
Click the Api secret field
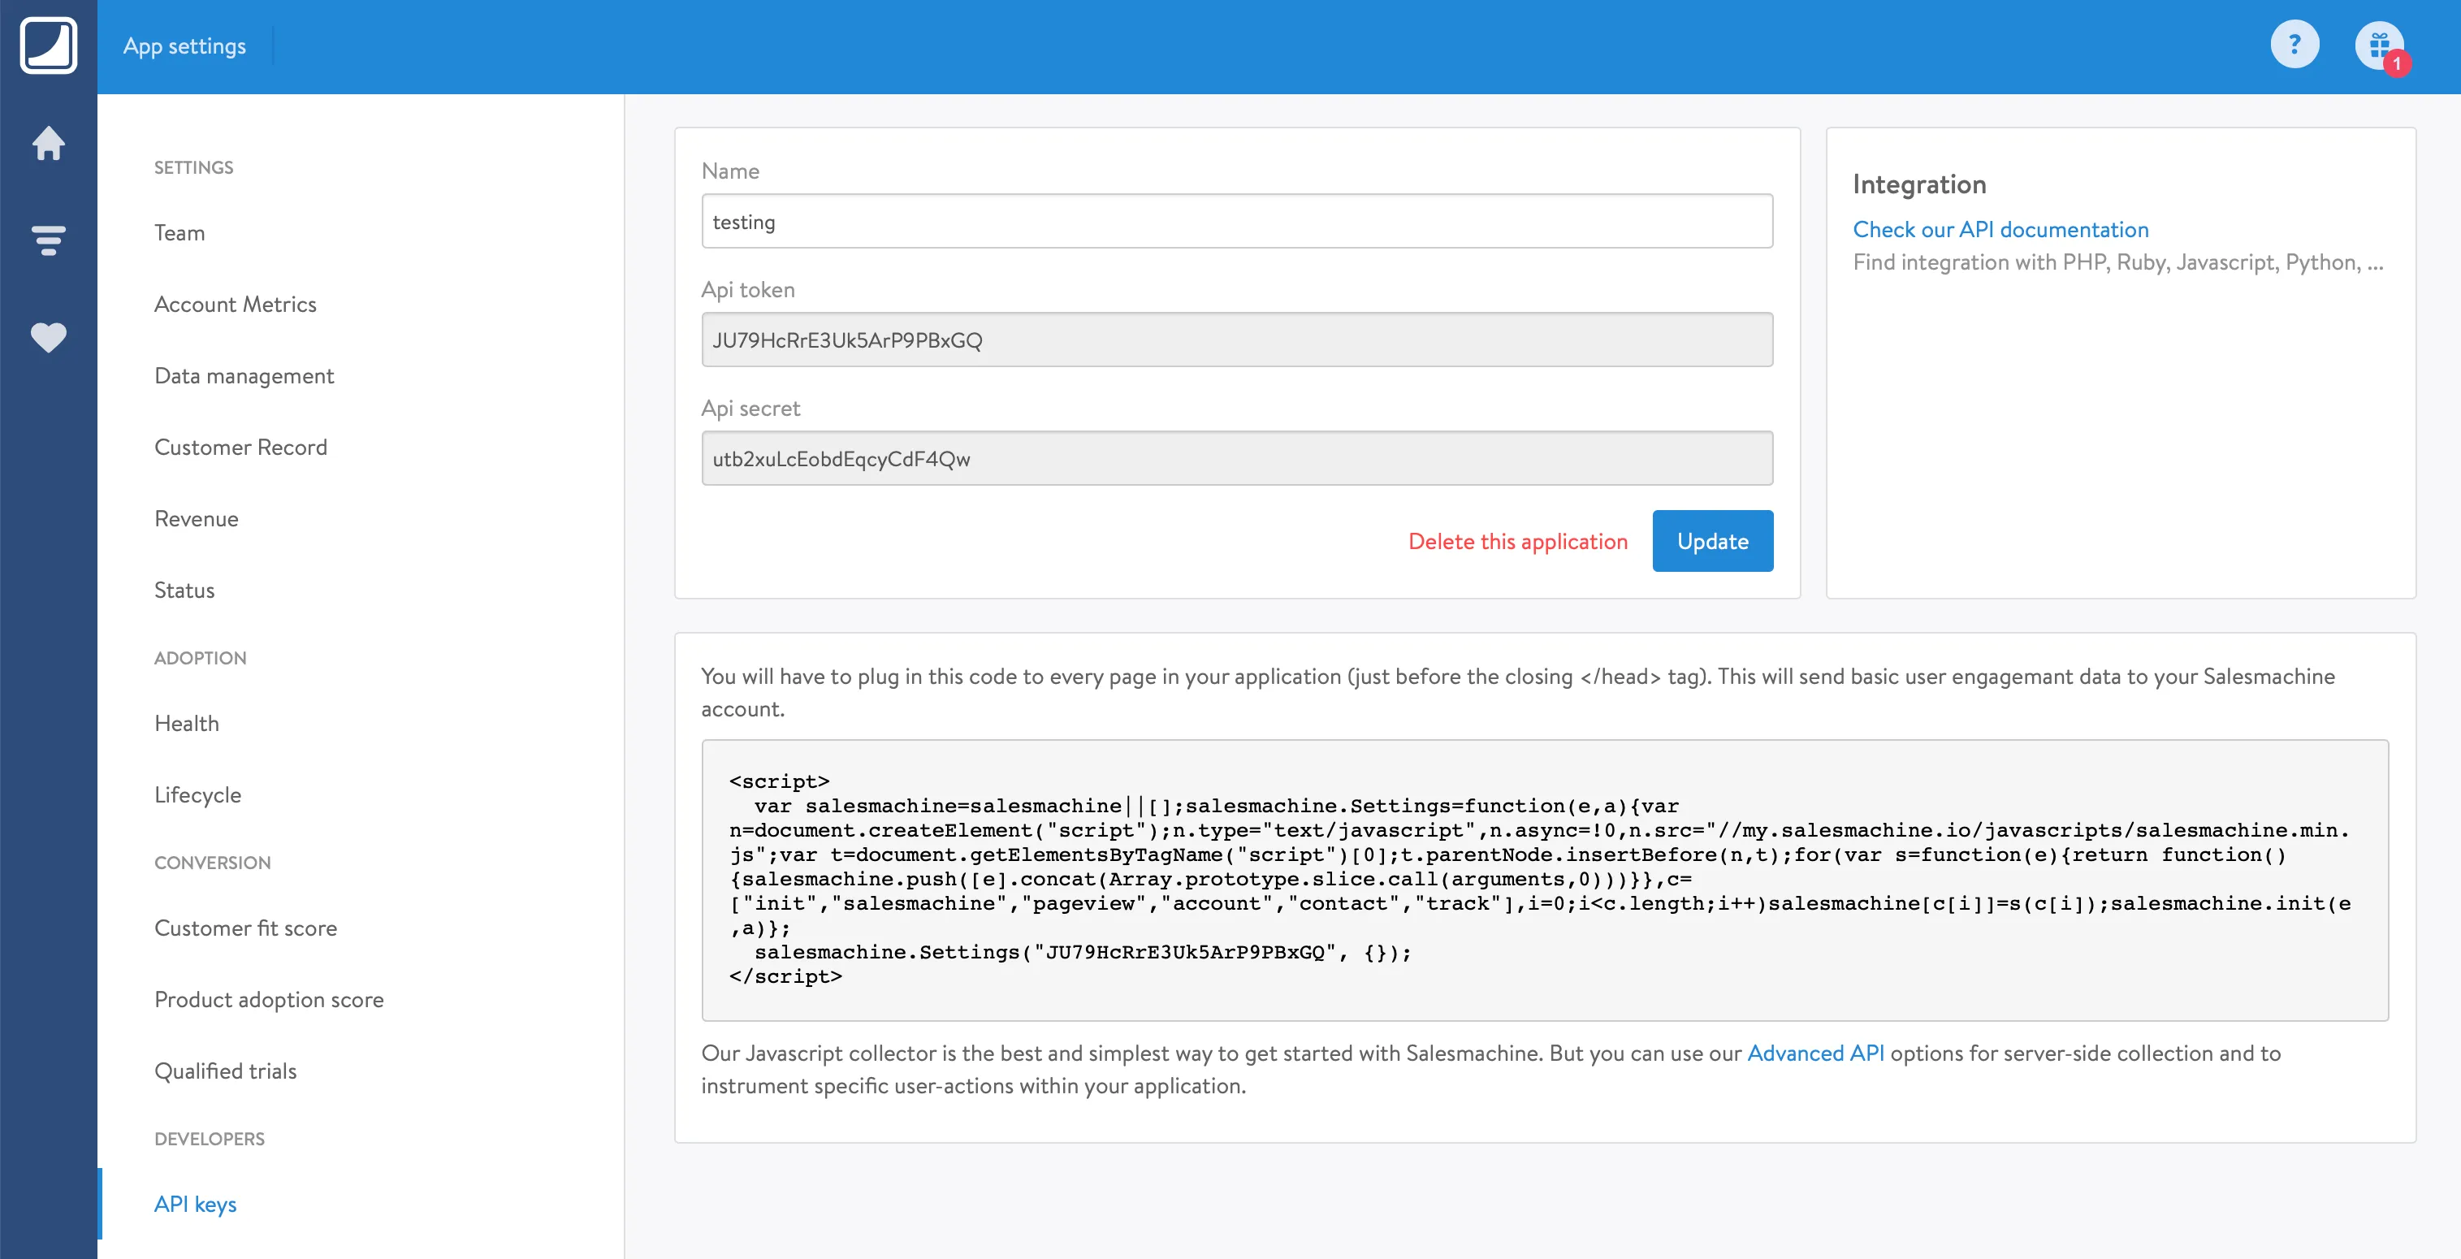coord(1236,458)
